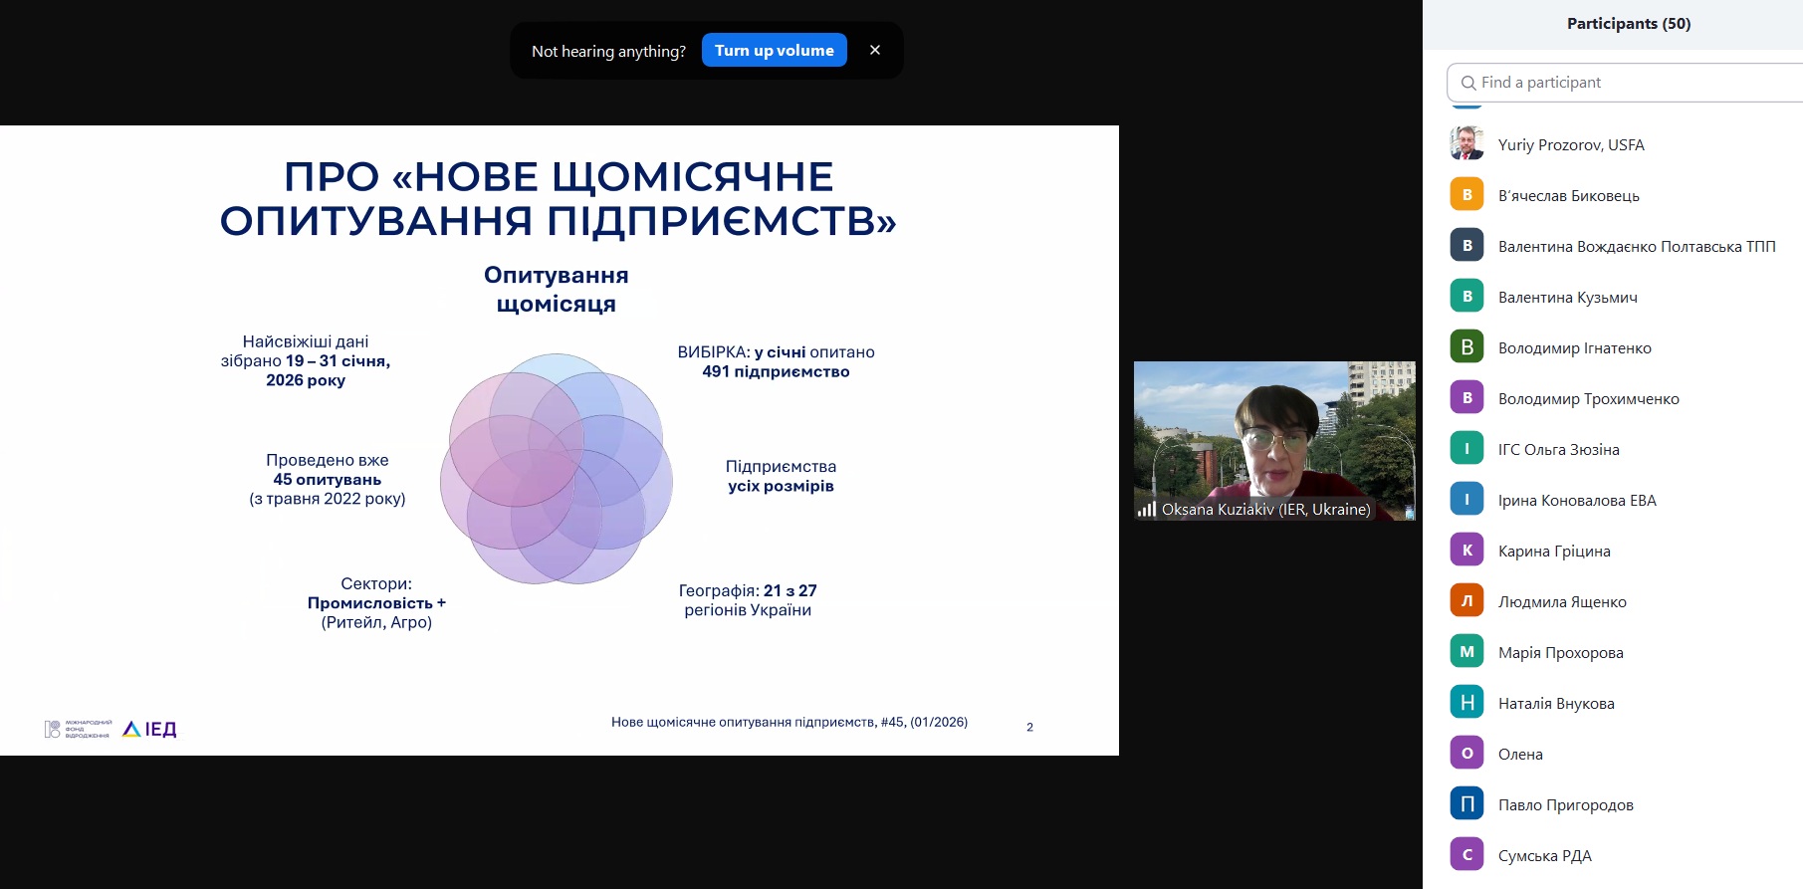
Task: Click Yuriy Prozorov's profile photo avatar
Action: click(x=1466, y=144)
